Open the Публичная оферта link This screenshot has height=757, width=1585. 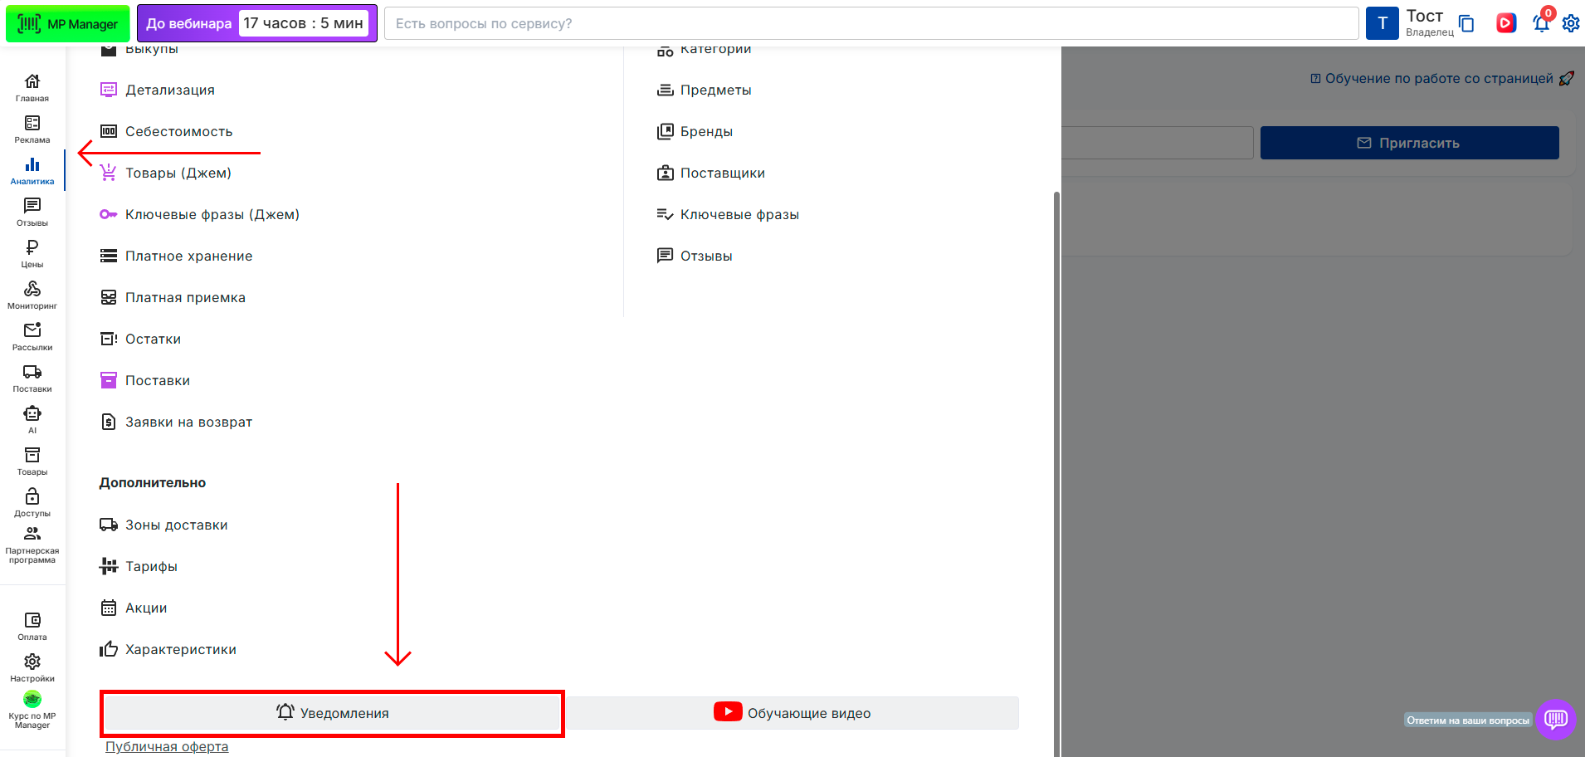tap(167, 746)
